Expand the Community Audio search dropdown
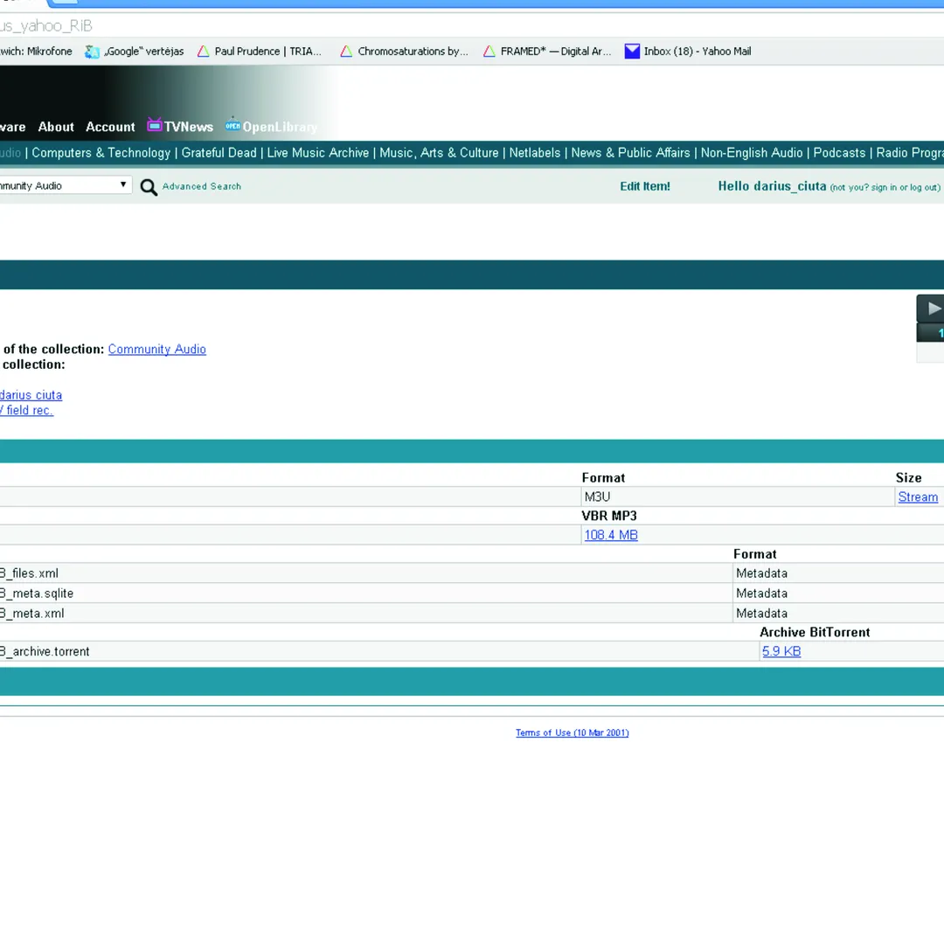Screen dimensions: 944x944 coord(123,185)
